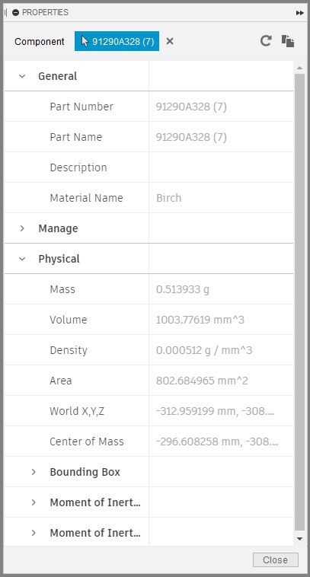Select the Density value 0.000512 g / mm^3

click(204, 350)
